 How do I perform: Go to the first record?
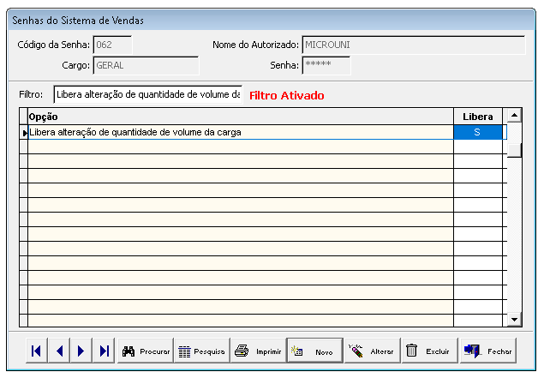tap(36, 351)
